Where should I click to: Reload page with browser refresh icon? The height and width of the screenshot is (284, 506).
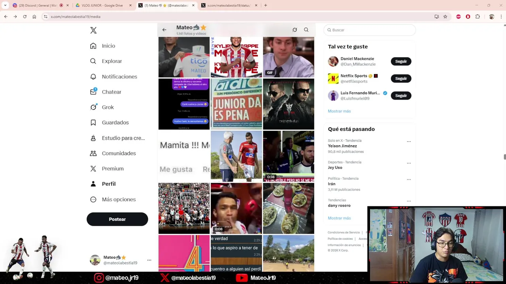25,17
